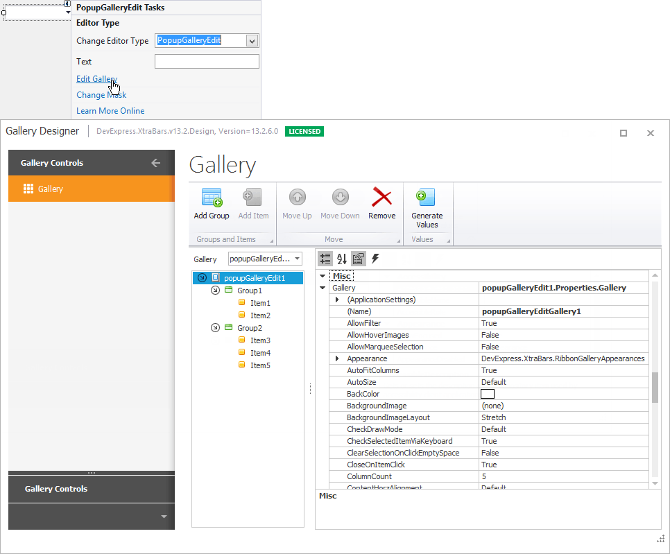670x554 pixels.
Task: Click the CloseOnItemClick property row
Action: (x=489, y=465)
